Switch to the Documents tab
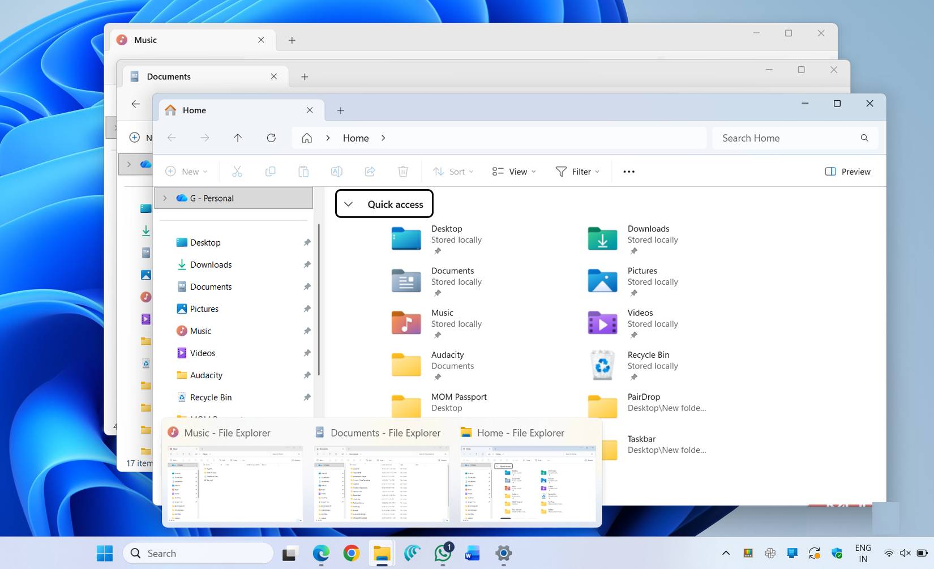The width and height of the screenshot is (934, 569). (168, 76)
